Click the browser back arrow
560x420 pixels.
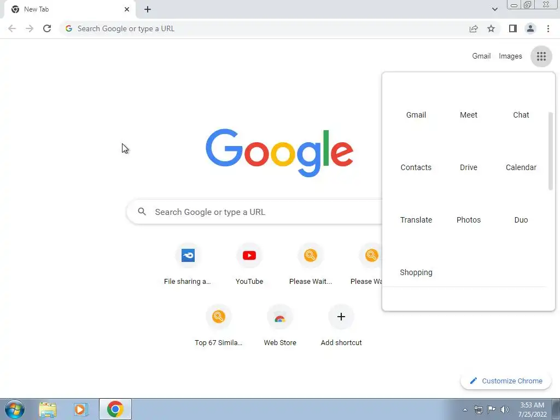pos(12,28)
